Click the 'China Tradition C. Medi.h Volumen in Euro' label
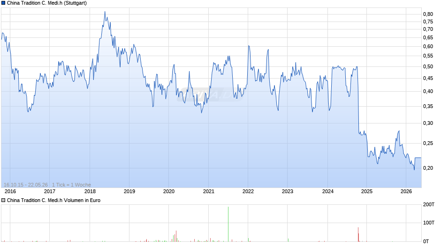The width and height of the screenshot is (441, 246). click(x=53, y=200)
